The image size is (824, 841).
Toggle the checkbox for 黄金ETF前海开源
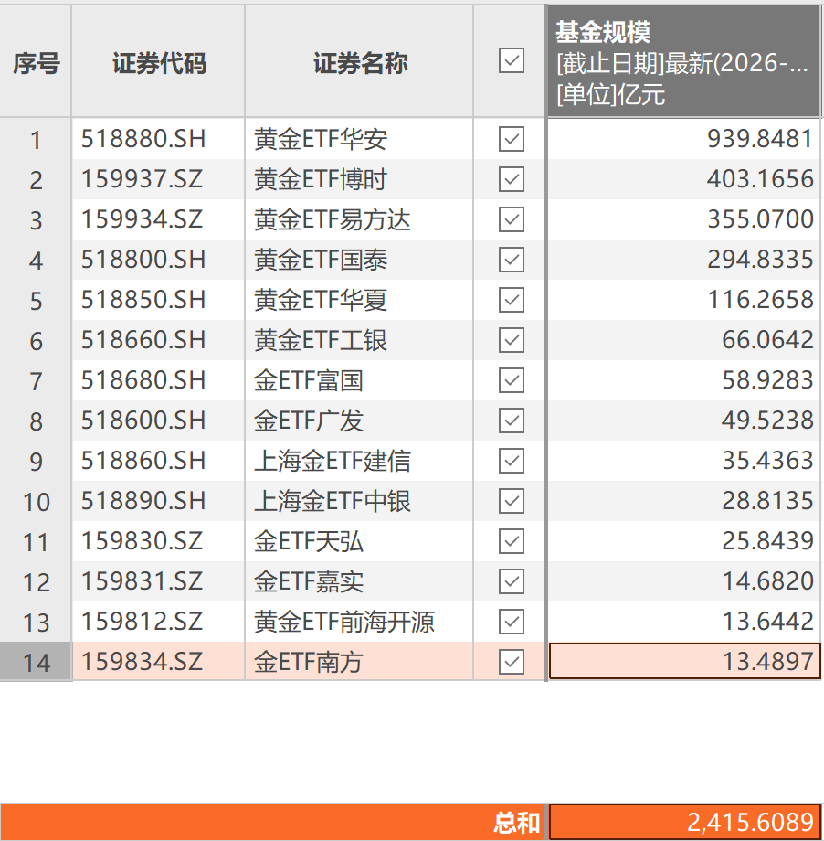pyautogui.click(x=511, y=622)
